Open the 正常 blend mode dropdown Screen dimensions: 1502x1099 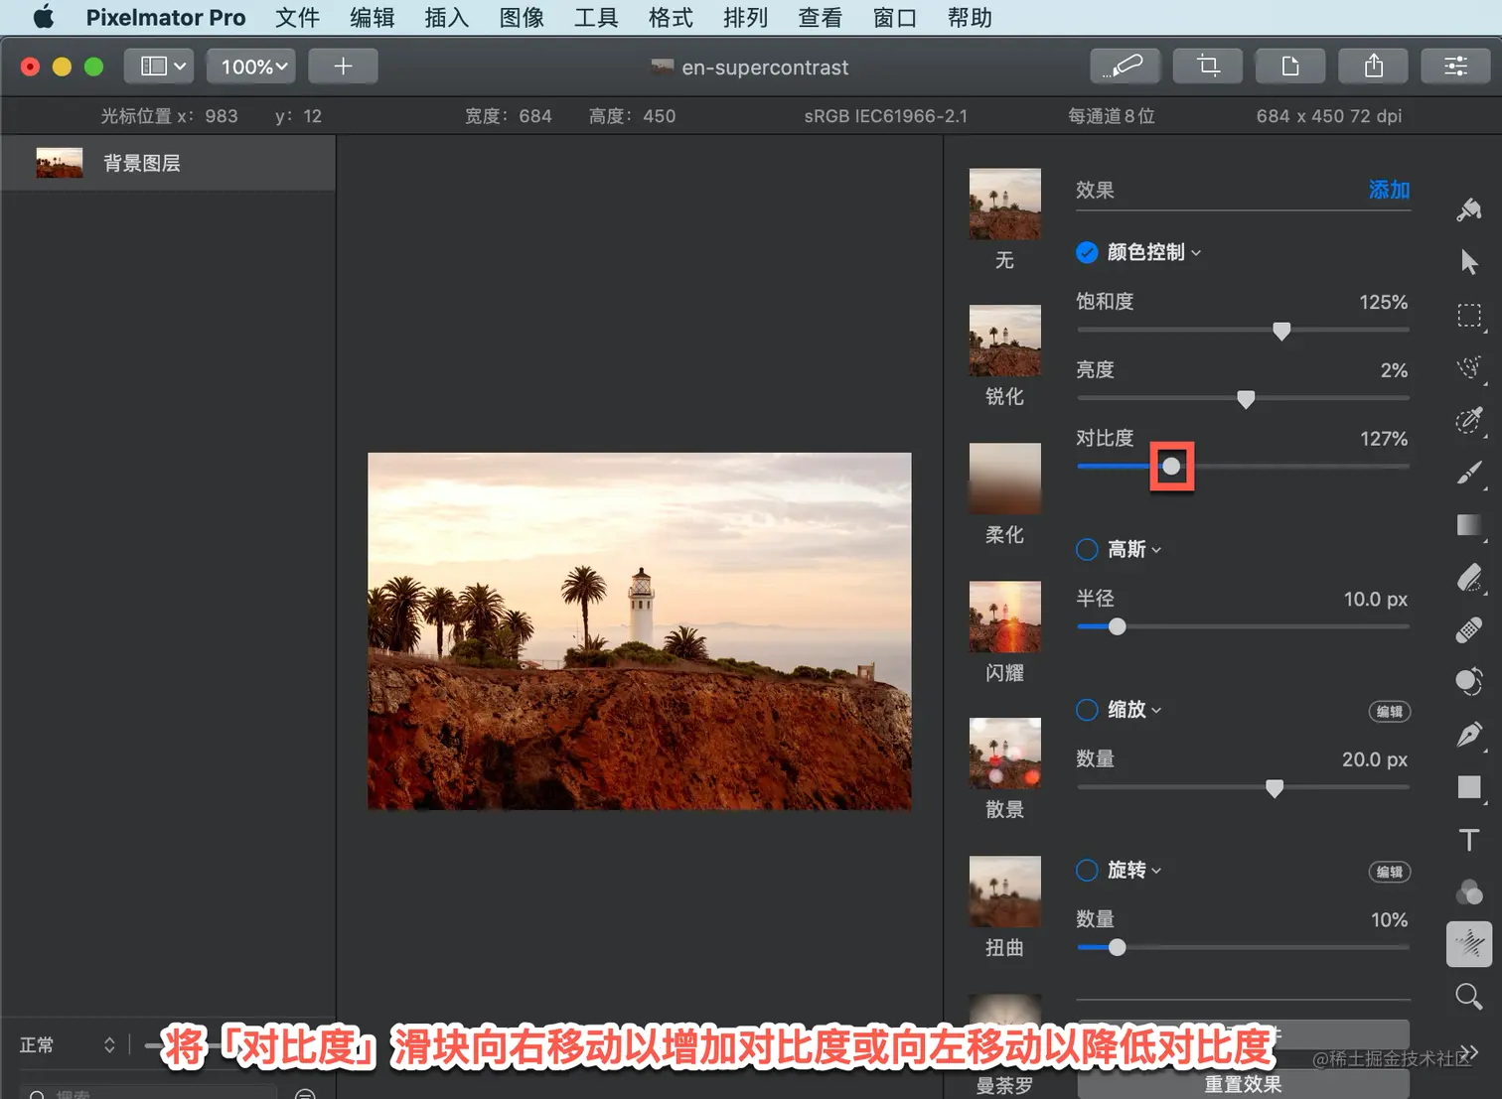(x=68, y=1045)
